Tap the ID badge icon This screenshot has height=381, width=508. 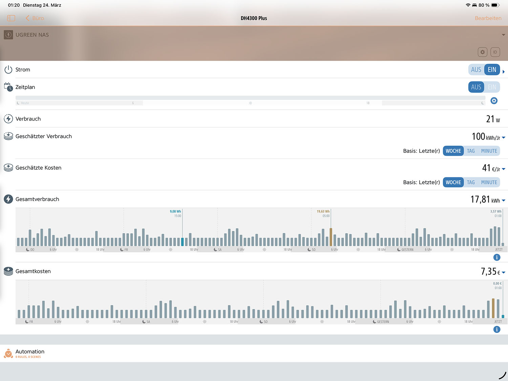click(x=495, y=52)
